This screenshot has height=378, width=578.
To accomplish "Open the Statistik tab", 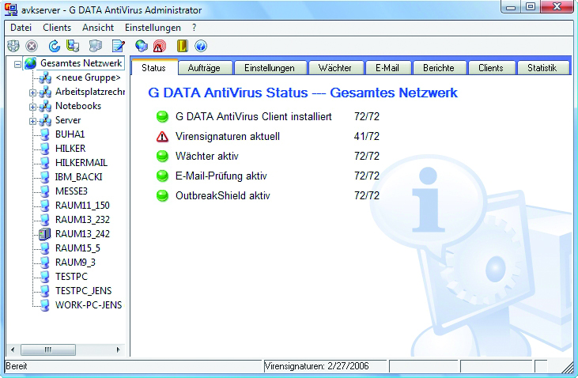I will [542, 68].
